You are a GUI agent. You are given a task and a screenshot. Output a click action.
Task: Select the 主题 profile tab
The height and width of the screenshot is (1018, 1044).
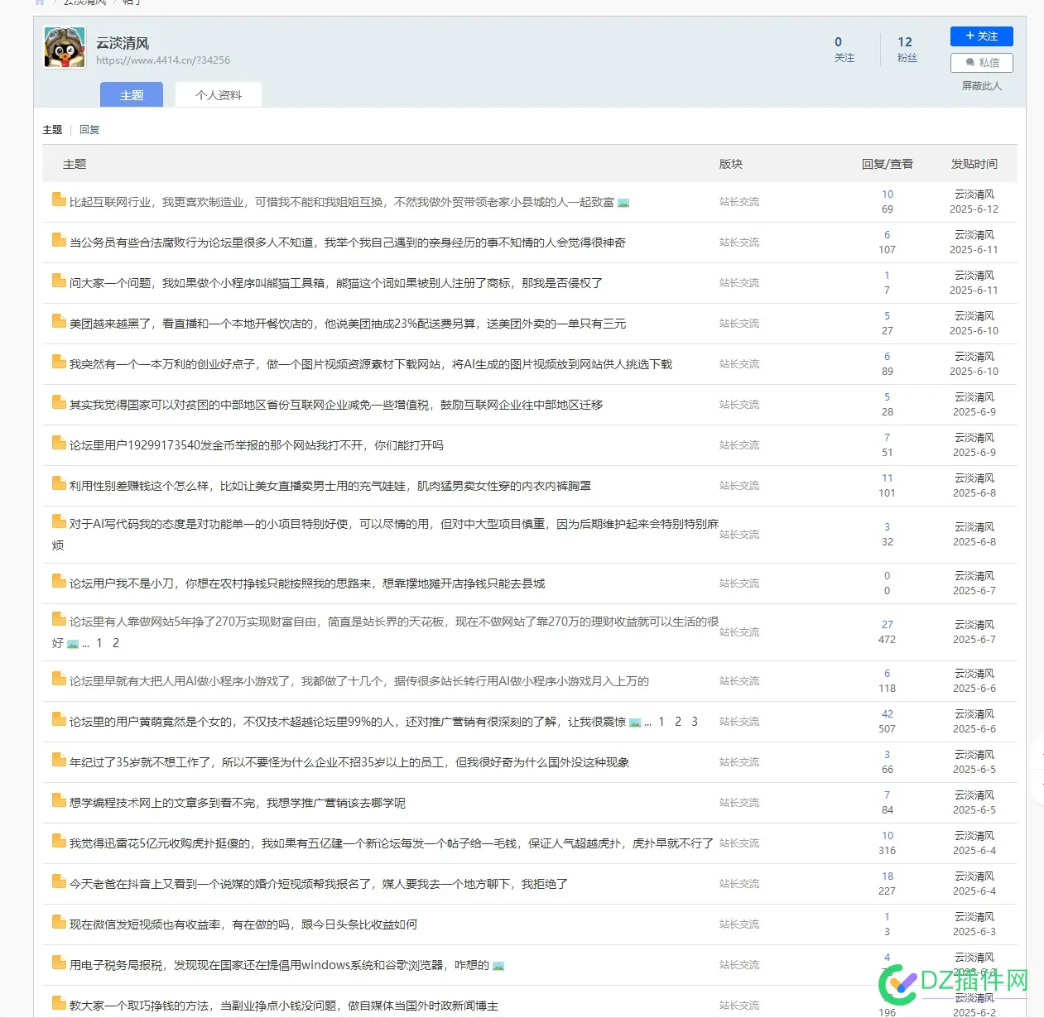tap(132, 95)
